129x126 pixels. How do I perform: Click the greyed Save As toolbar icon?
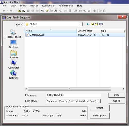tap(28, 11)
